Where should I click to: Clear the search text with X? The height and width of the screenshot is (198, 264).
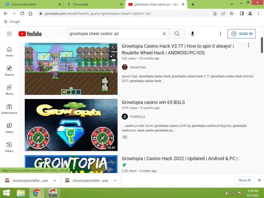tap(164, 34)
